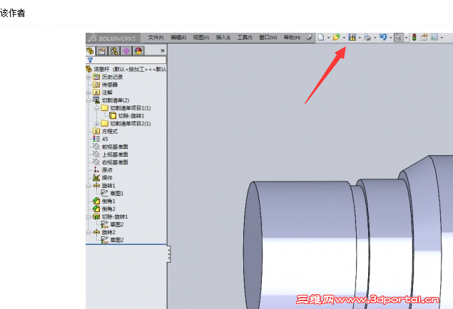Click the pin icon beside Help menu

click(309, 37)
